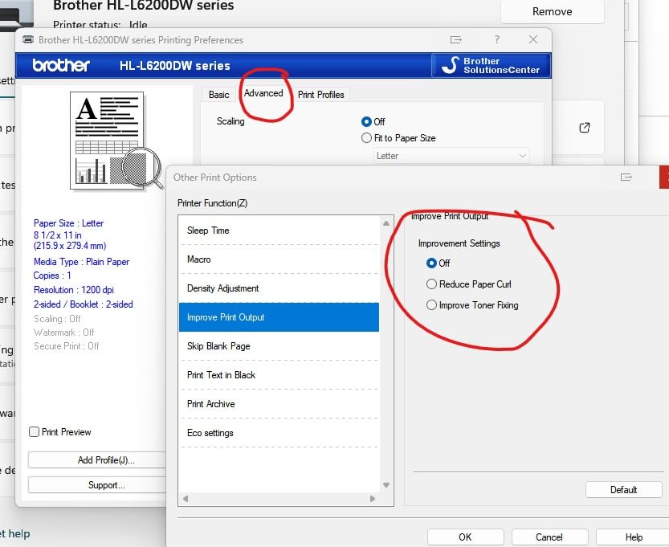The height and width of the screenshot is (547, 669).
Task: Click the Printing Preferences title bar export icon
Action: (x=455, y=39)
